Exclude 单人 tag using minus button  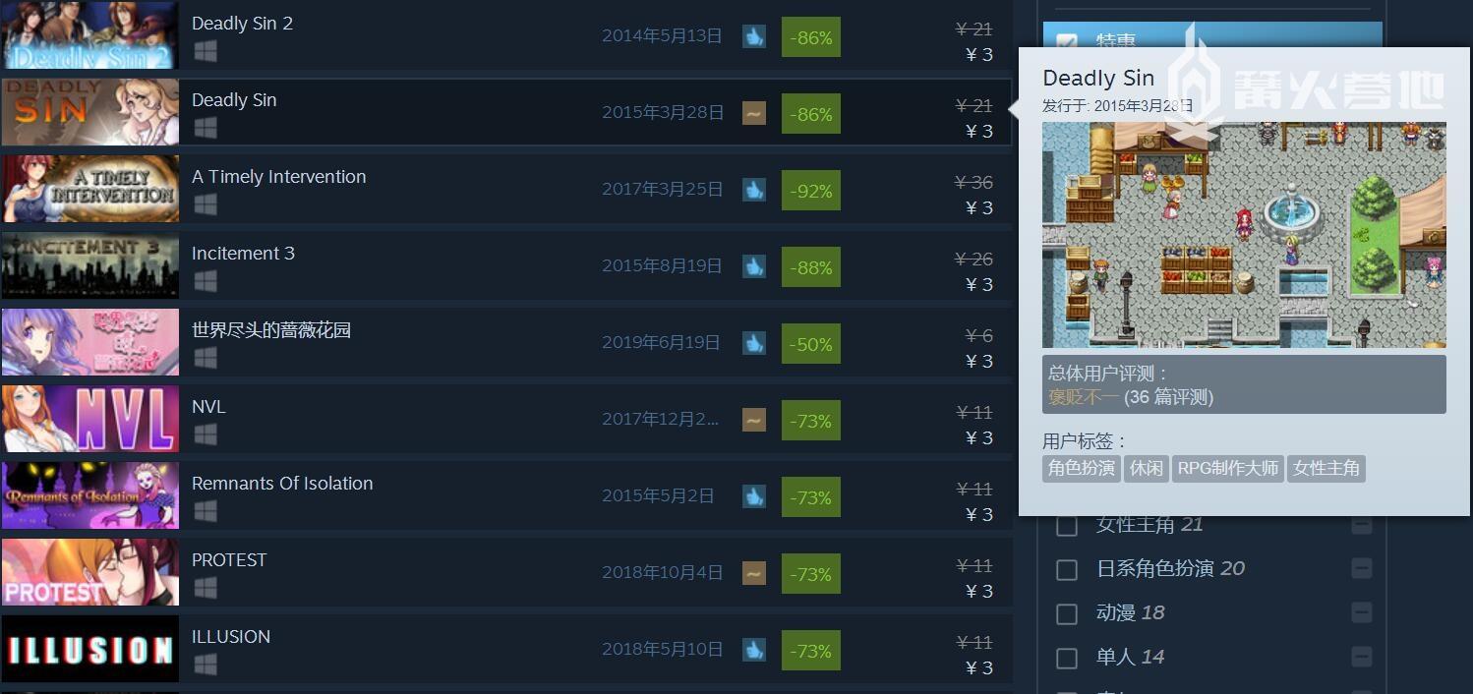tap(1361, 657)
